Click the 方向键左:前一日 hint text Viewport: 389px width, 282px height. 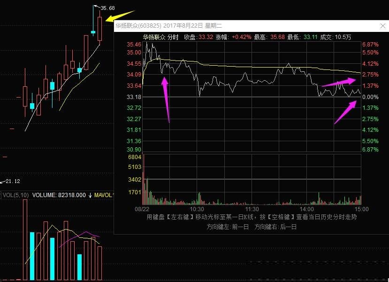[227, 227]
